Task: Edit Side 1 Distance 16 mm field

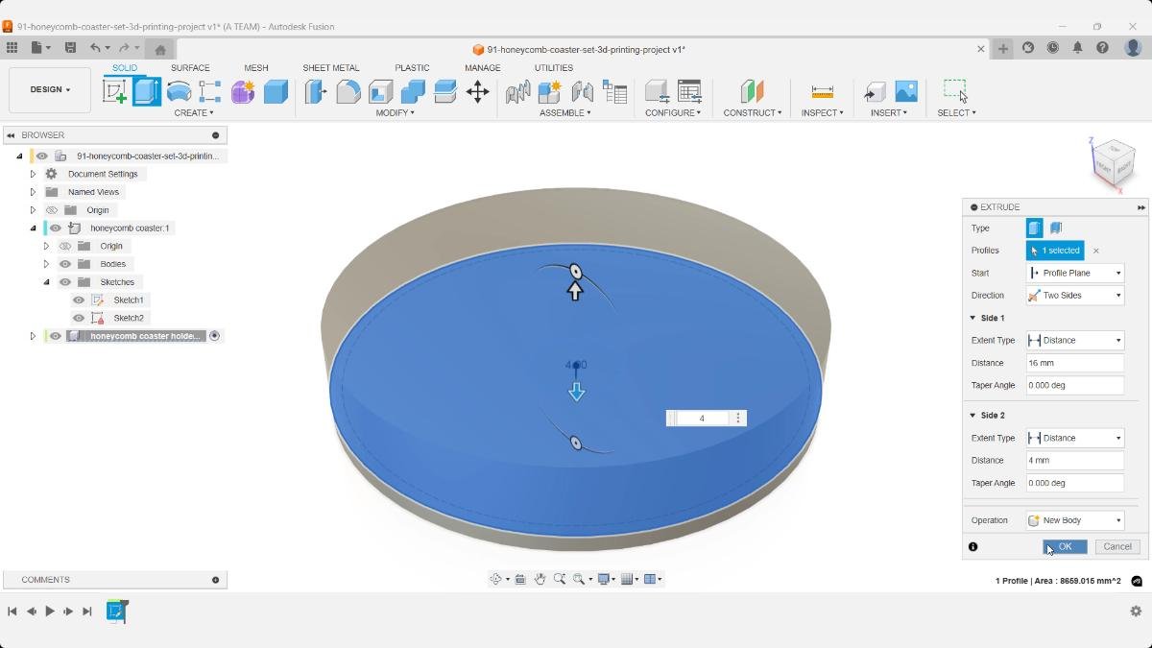Action: click(1075, 363)
